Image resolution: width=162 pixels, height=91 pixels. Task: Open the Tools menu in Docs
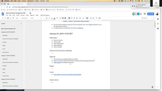coord(27,15)
